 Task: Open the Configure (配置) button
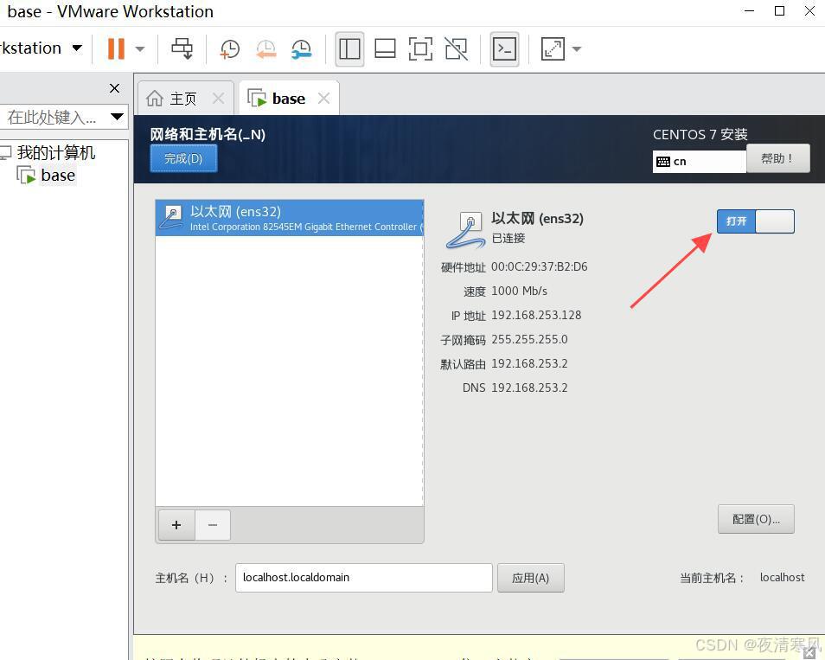(x=756, y=519)
